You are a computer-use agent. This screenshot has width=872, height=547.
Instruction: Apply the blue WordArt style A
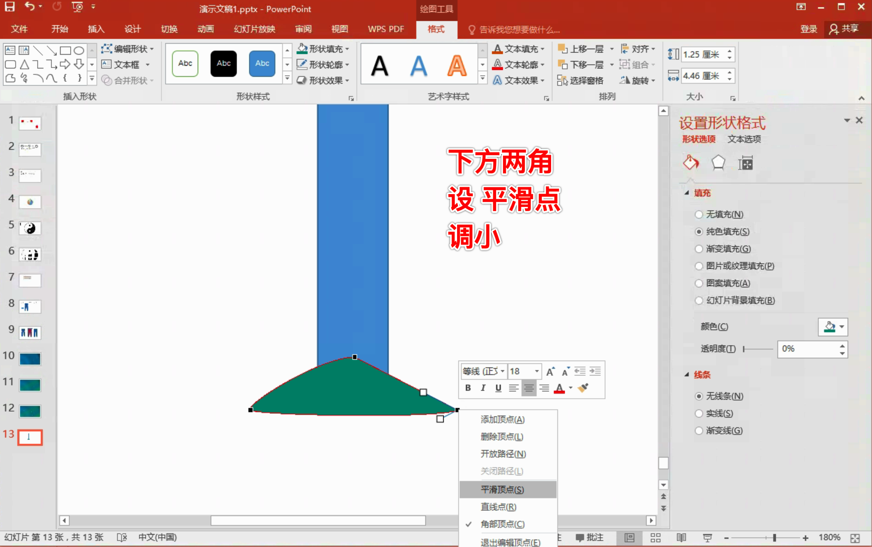pos(418,65)
